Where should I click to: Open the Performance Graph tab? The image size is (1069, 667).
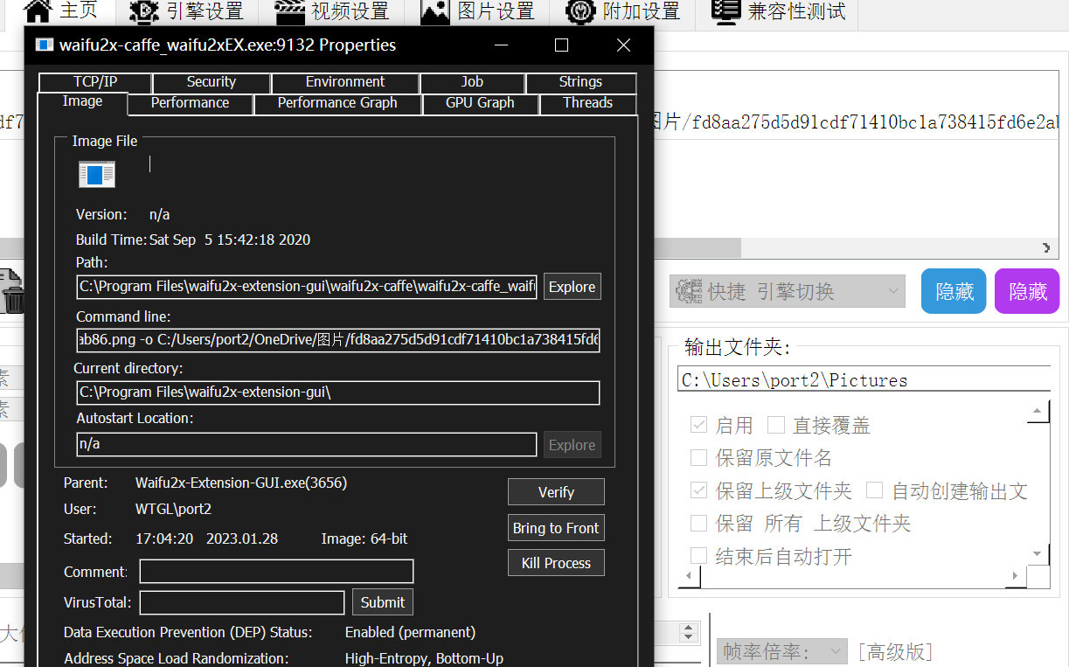click(337, 103)
